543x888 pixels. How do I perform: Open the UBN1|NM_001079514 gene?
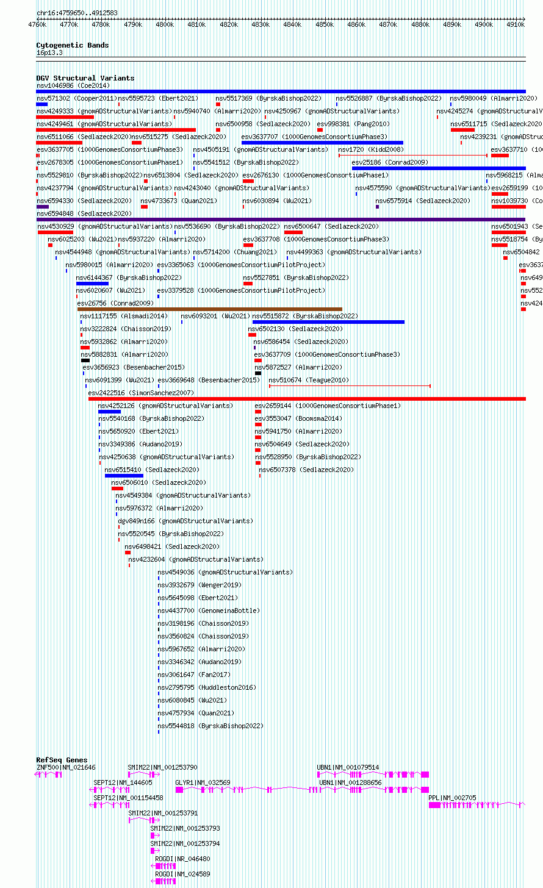348,768
